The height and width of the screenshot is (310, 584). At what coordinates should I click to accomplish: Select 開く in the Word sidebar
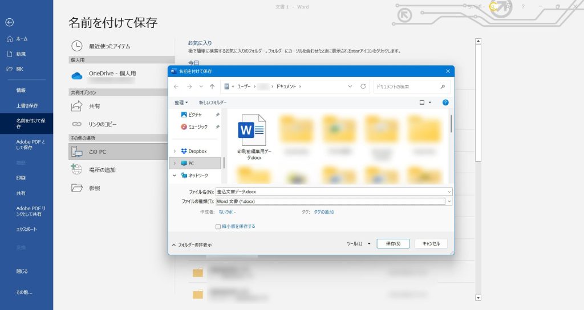15,69
